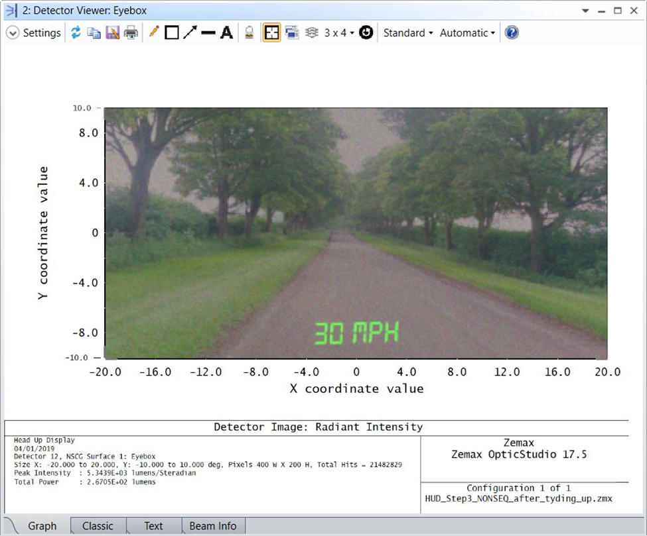
Task: Select the pencil annotation tool
Action: (154, 32)
